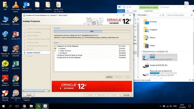This screenshot has height=109, width=194.
Task: Open Access 2013 desktop shortcut
Action: click(16, 35)
